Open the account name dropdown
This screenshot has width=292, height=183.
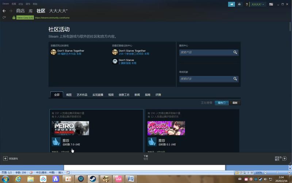pos(258,4)
